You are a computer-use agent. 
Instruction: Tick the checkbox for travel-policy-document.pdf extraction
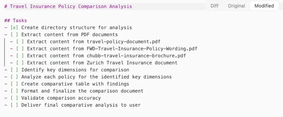[20, 42]
